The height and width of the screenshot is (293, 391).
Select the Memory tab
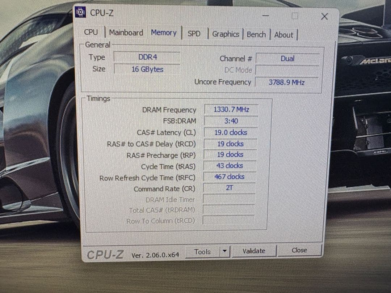pos(164,33)
